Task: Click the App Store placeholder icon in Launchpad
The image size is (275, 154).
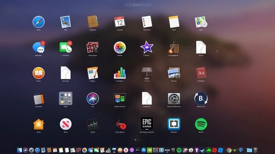Action: coord(66,73)
